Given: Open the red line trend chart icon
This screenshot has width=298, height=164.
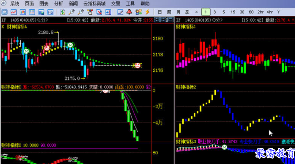Looking at the screenshot, I should (13, 12).
